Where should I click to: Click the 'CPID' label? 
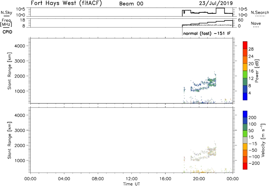coord(7,32)
